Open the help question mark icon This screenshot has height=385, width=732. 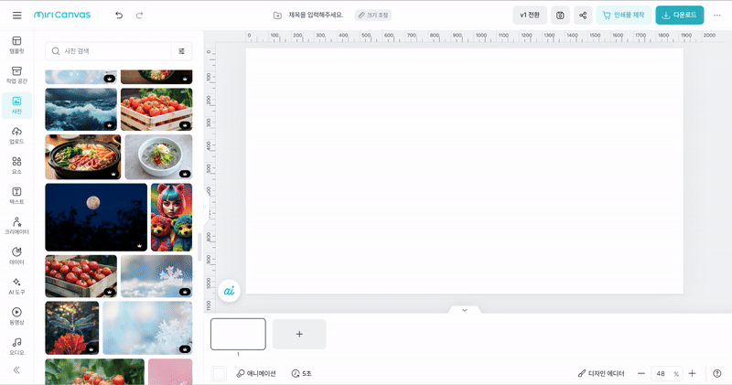717,373
